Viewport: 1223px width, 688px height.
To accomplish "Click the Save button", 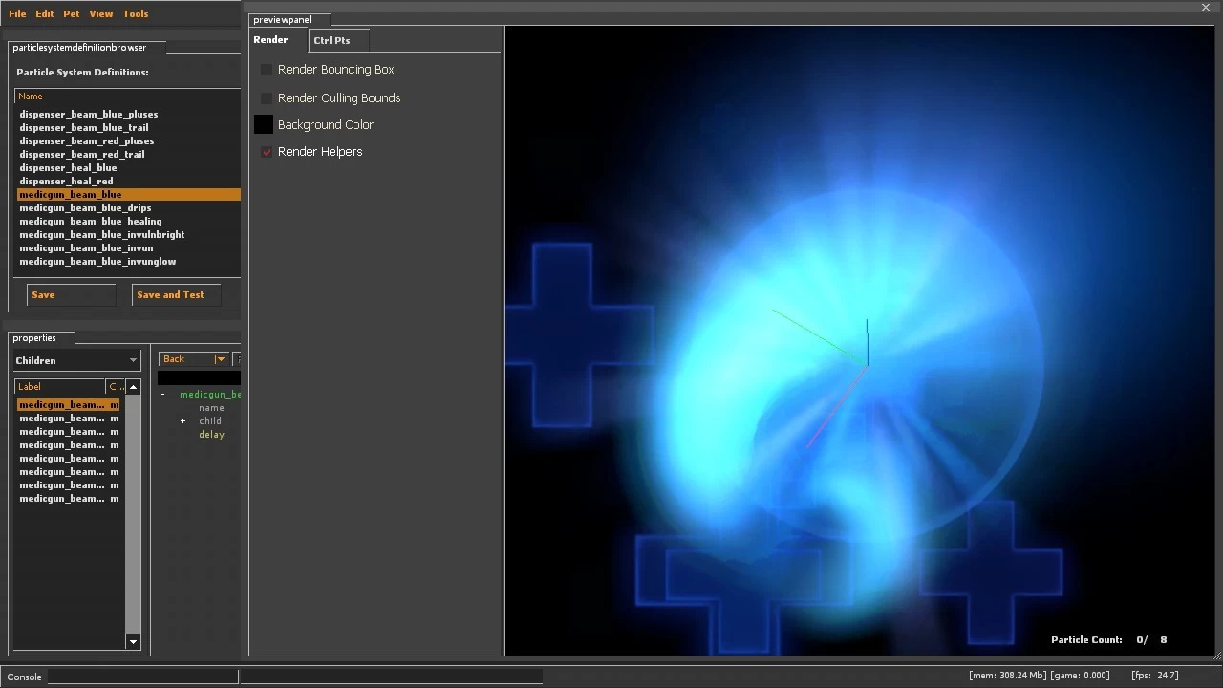I will click(x=71, y=295).
